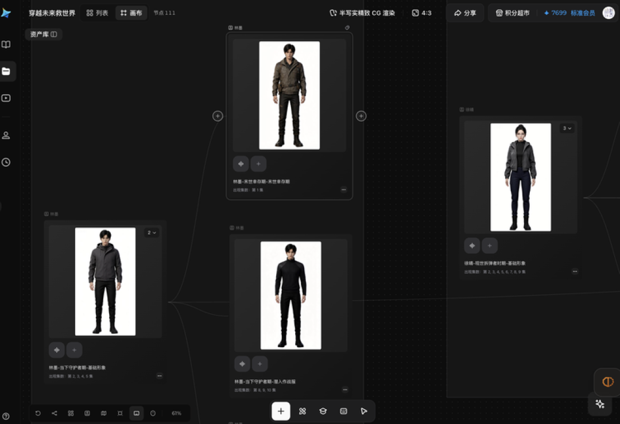Open the person profile icon in sidebar
620x424 pixels.
(6, 135)
